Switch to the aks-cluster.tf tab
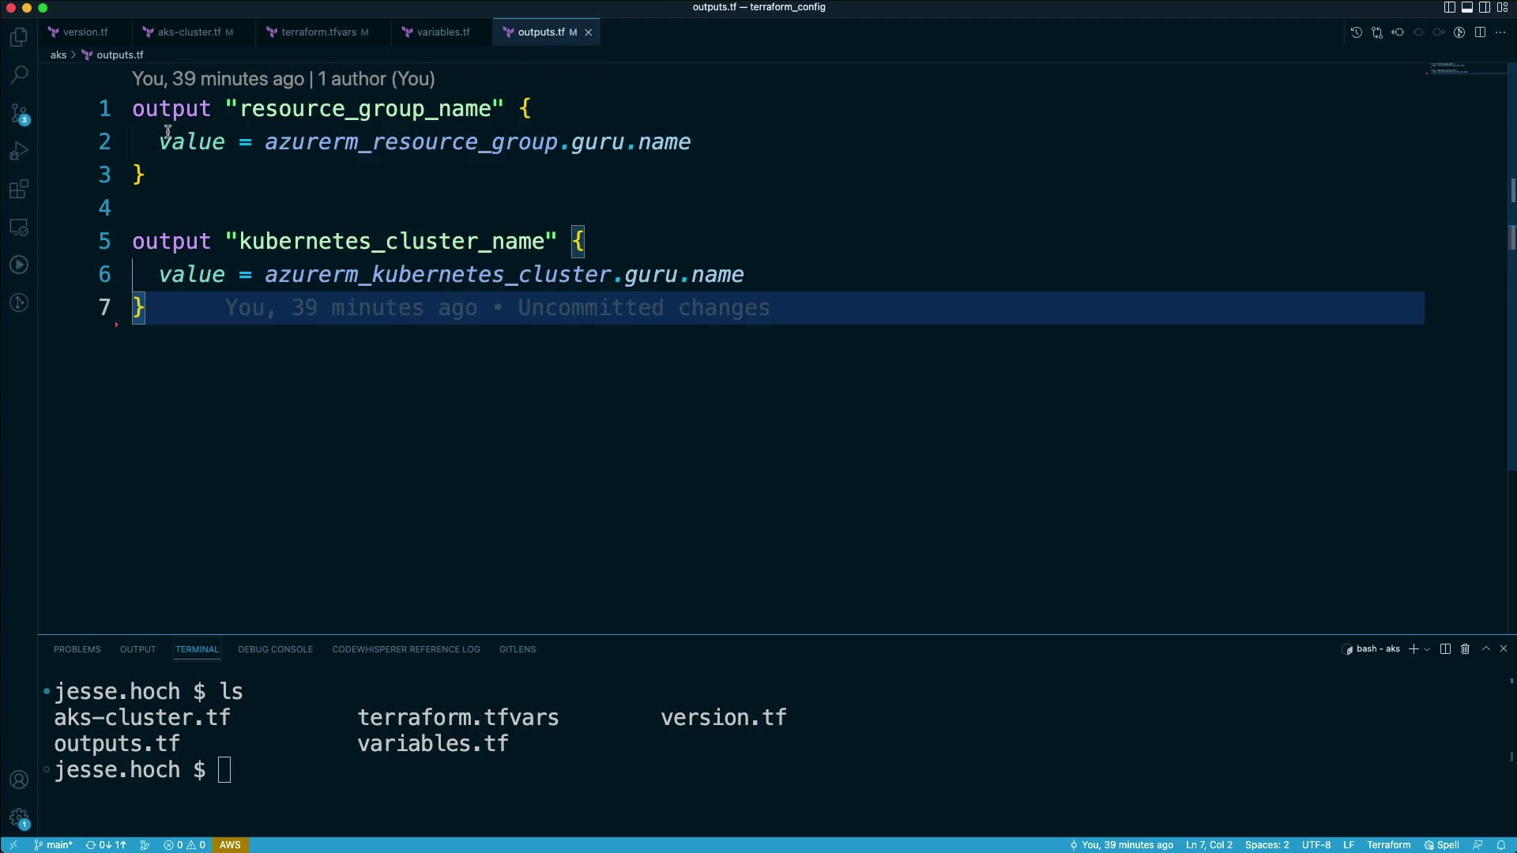Image resolution: width=1517 pixels, height=853 pixels. (x=189, y=32)
